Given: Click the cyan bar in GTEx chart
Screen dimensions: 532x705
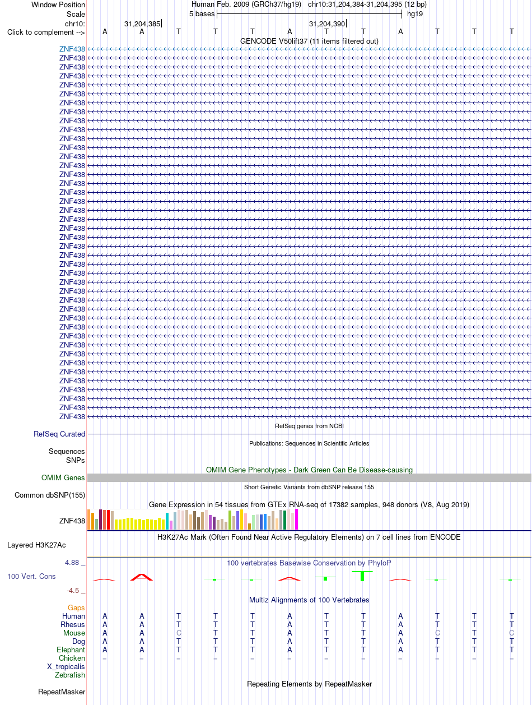Looking at the screenshot, I should coord(167,521).
